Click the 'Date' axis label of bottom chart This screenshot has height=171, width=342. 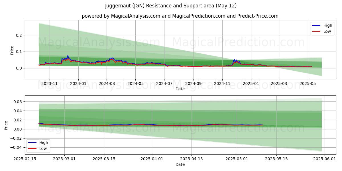[180, 164]
